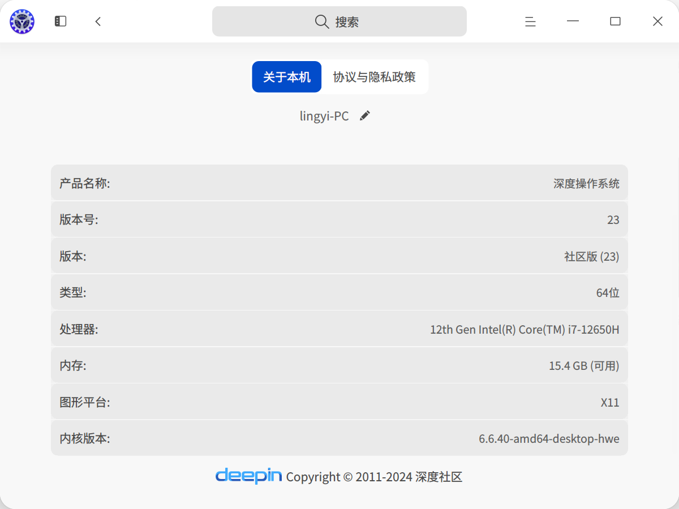Select the 关于本机 tab
Viewport: 679px width, 509px height.
pos(287,77)
